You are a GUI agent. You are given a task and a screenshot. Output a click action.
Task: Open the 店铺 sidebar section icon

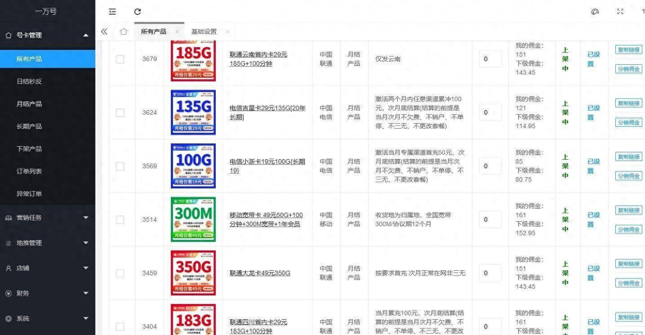pos(8,268)
